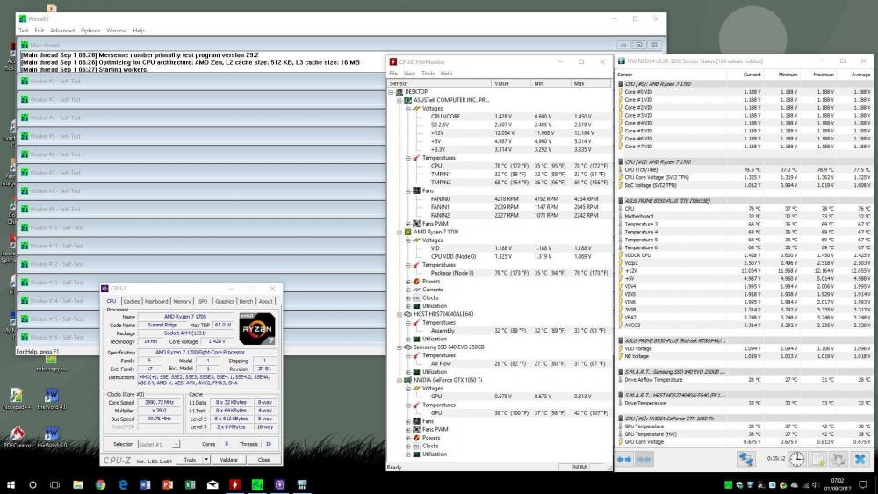Open HWMonitor Tools menu
The image size is (878, 494).
point(428,74)
